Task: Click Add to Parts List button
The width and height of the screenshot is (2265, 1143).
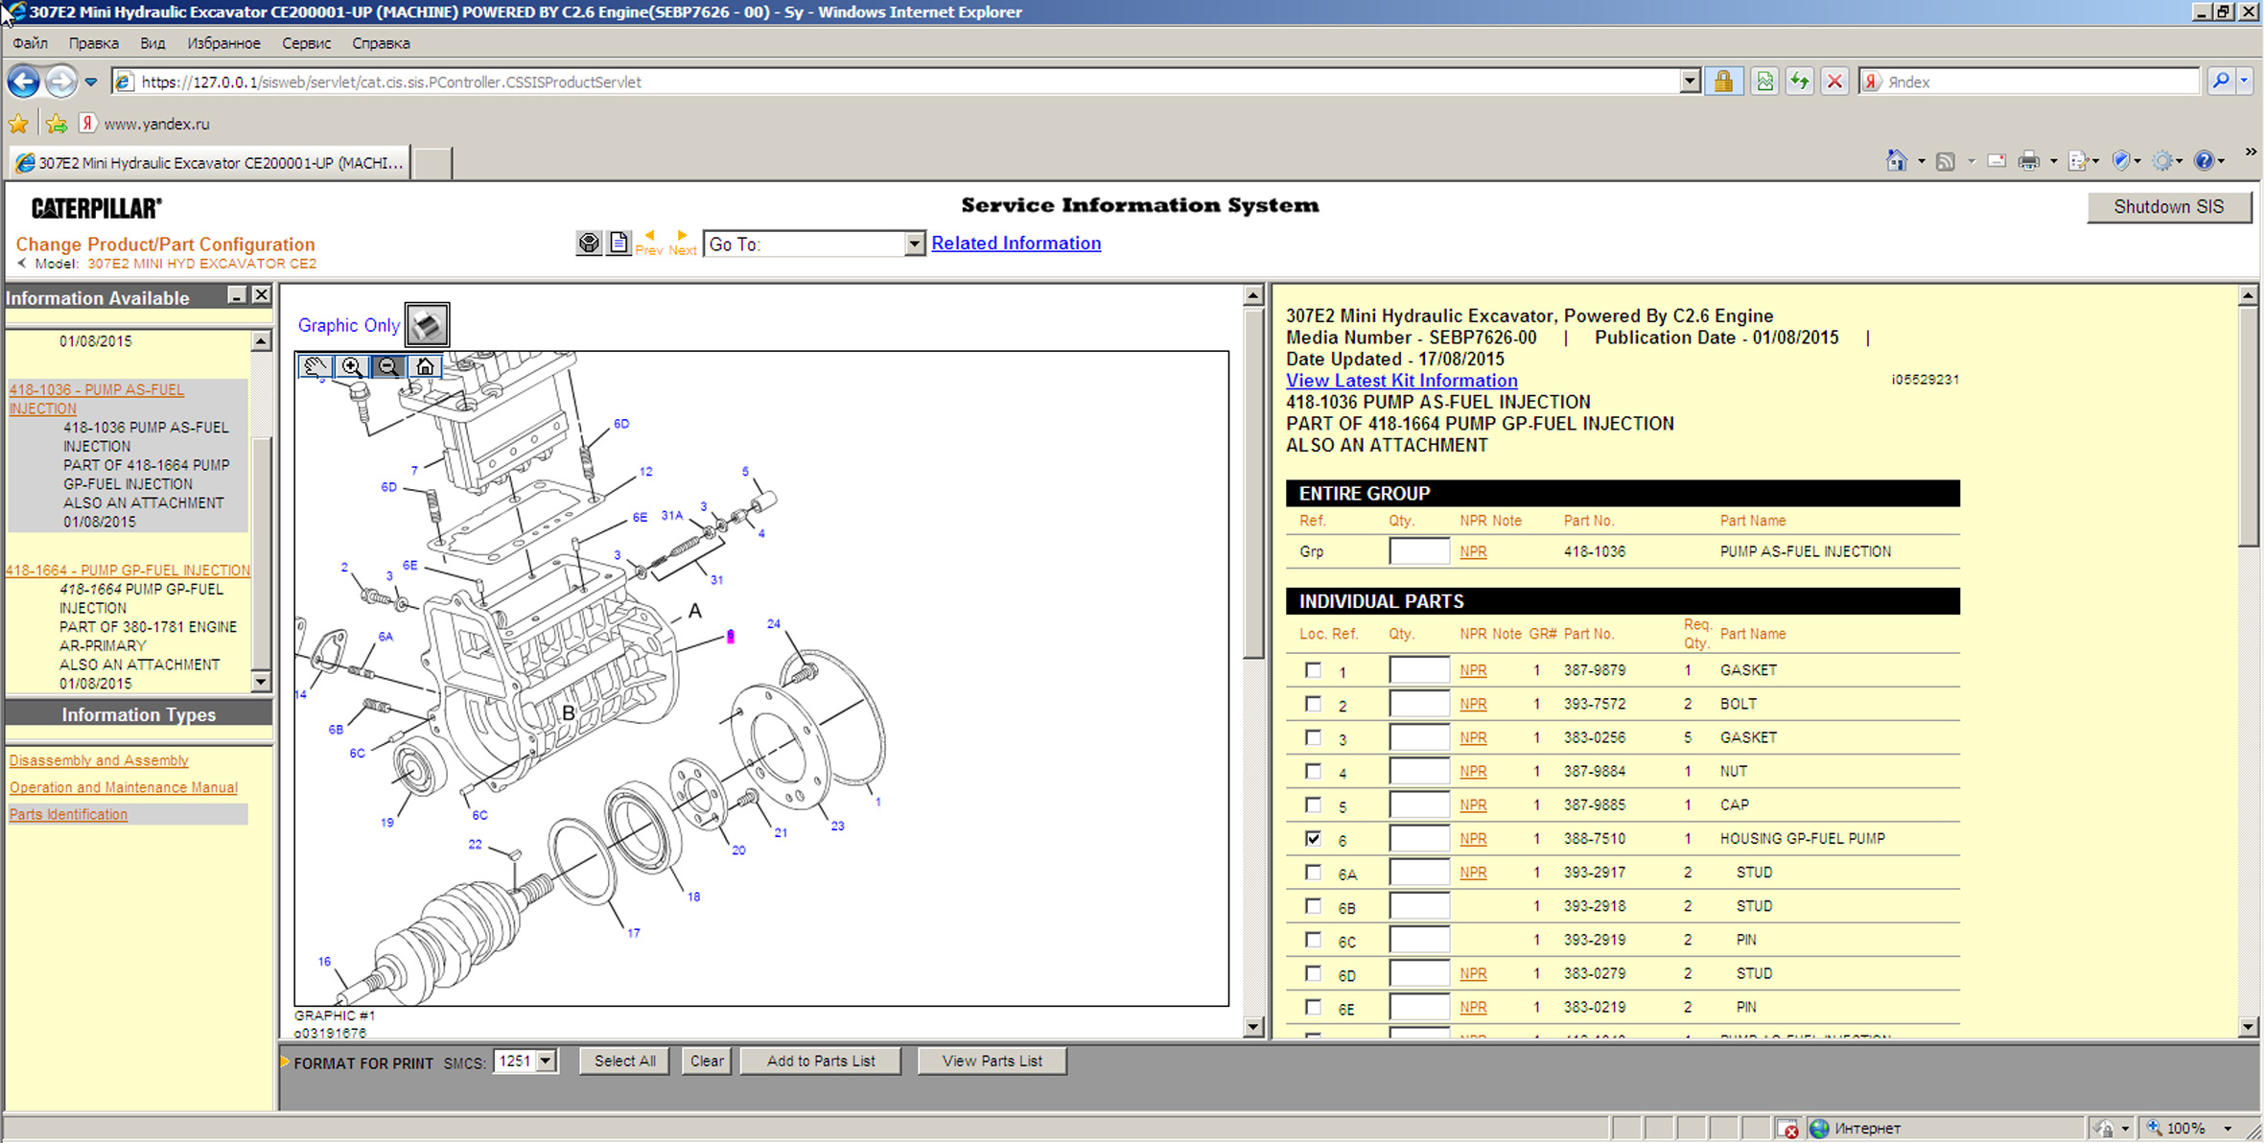Action: [820, 1061]
